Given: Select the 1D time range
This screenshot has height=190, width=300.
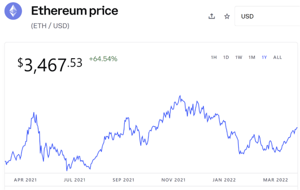Looking at the screenshot, I should (226, 57).
